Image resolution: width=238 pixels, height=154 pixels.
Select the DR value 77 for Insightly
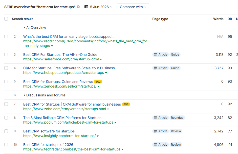coord(230,131)
